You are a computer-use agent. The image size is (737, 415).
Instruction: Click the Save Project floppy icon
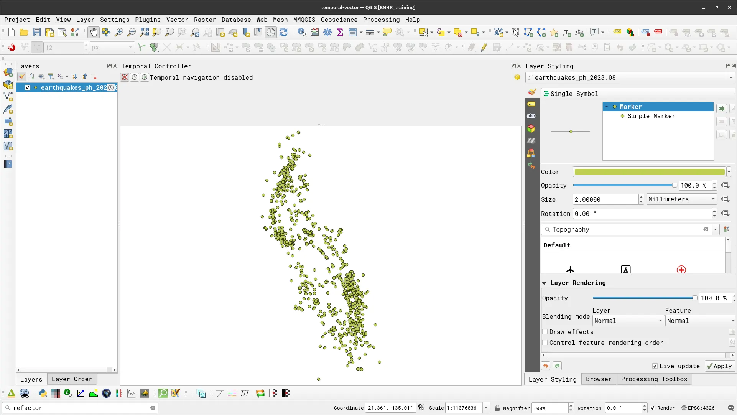36,33
